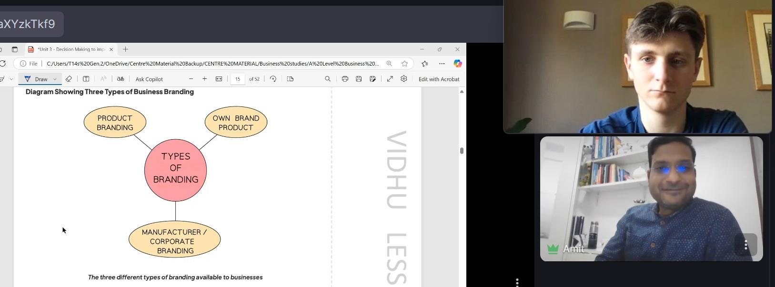Open the browser Settings and more menu
Image resolution: width=775 pixels, height=287 pixels.
[x=442, y=64]
